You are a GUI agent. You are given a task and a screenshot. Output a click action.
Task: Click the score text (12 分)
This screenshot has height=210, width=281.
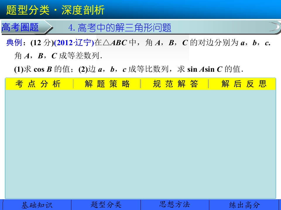42,43
